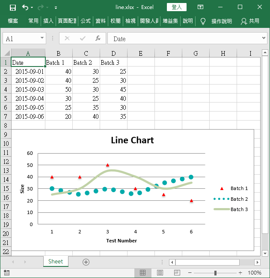Click vertical scrollbar down arrow

pyautogui.click(x=265, y=254)
